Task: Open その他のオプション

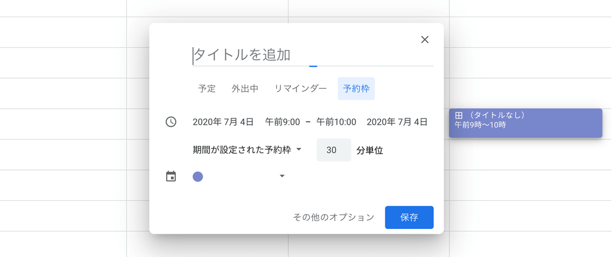Action: (333, 217)
